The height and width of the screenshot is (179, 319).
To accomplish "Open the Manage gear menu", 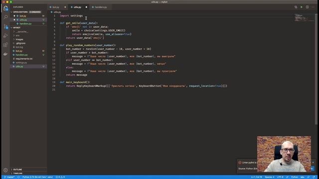I will pos(5,170).
